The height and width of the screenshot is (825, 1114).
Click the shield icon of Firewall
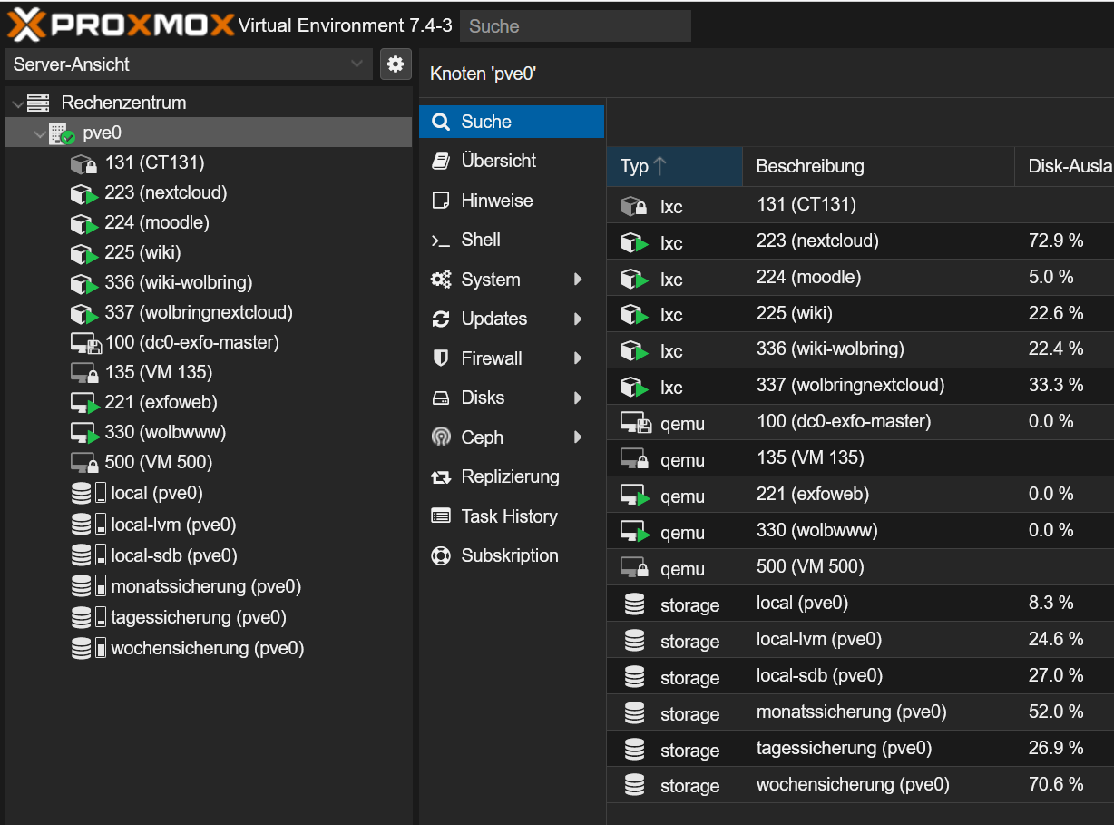441,358
